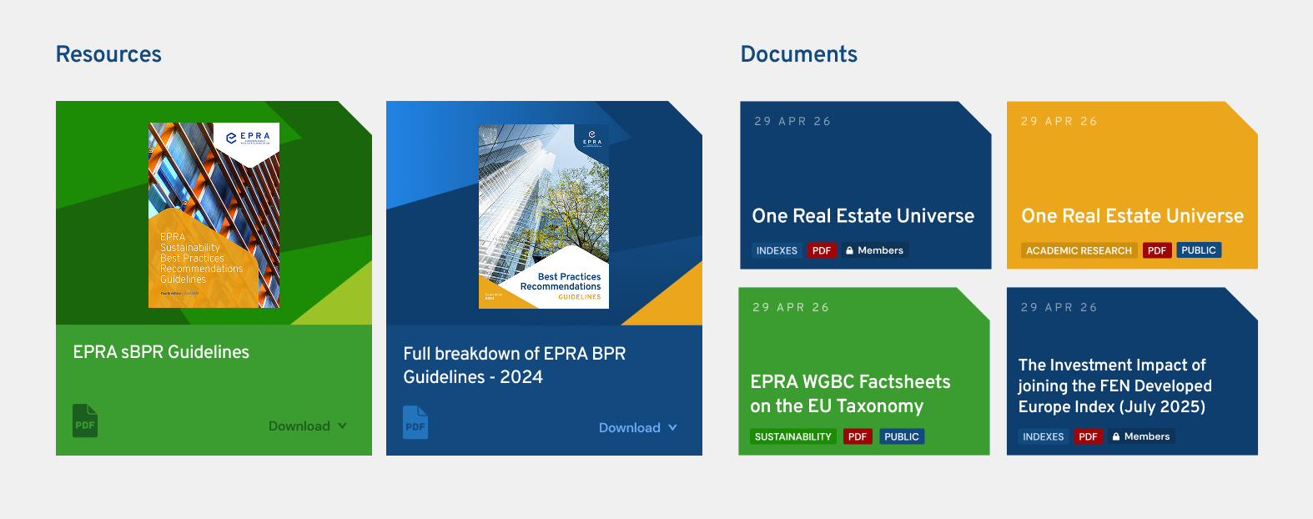Click the 29 APR 26 date on the blue One Real Estate Universe card
Viewport: 1313px width, 519px height.
tap(792, 121)
